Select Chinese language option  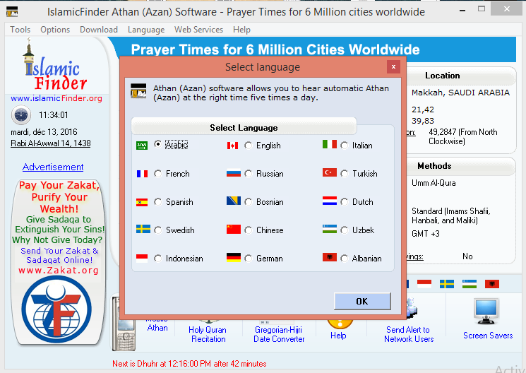tap(249, 230)
